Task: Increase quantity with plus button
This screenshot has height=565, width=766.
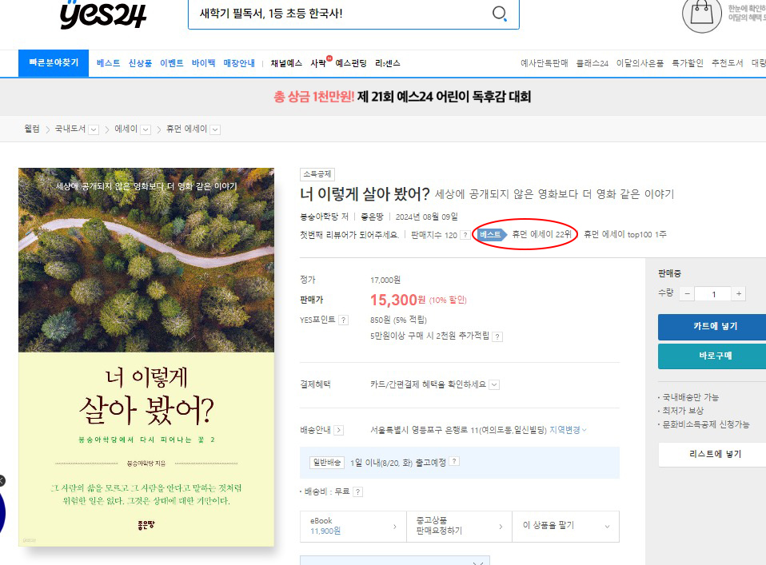Action: click(739, 293)
